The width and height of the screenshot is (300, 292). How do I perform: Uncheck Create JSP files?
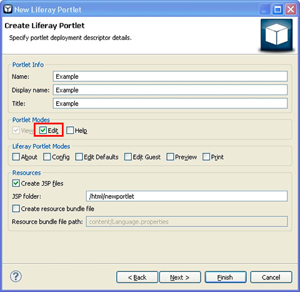[16, 183]
